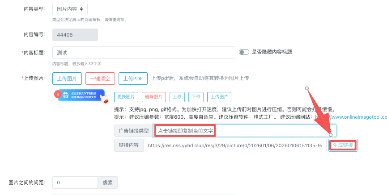Focus the 内容标题 text field
387x195 pixels.
(x=144, y=53)
